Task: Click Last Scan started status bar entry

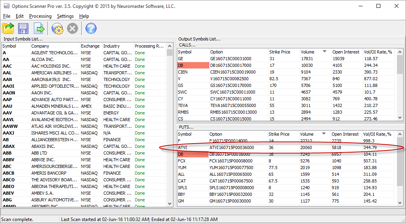Action: [139, 219]
